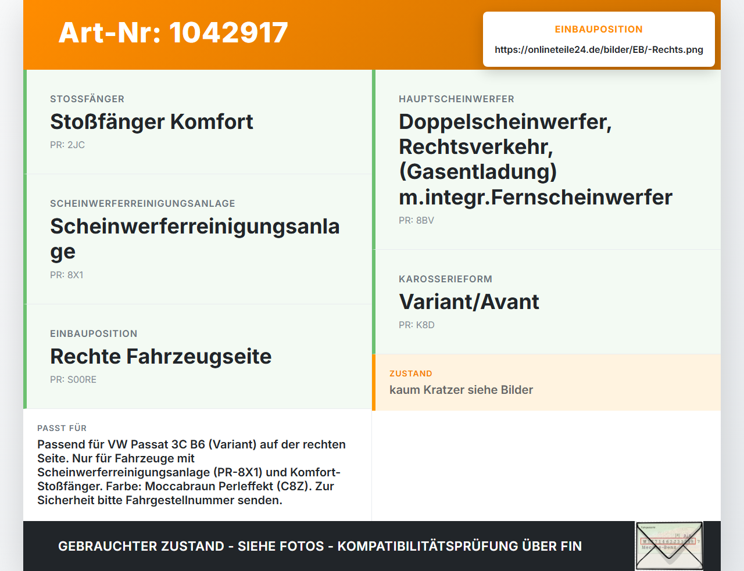744x571 pixels.
Task: Click the ZUSTAND label
Action: pyautogui.click(x=411, y=374)
